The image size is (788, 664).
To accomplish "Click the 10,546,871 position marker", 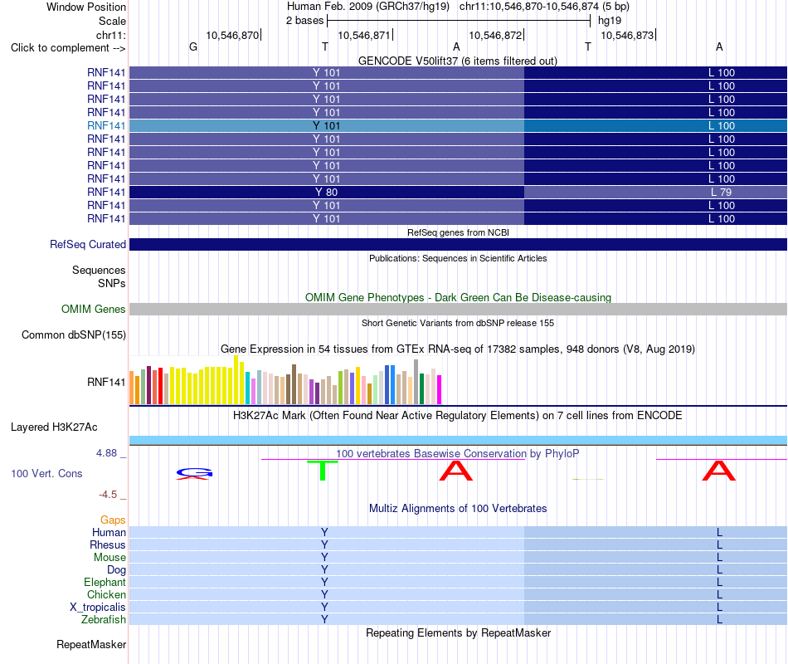I will coord(364,35).
